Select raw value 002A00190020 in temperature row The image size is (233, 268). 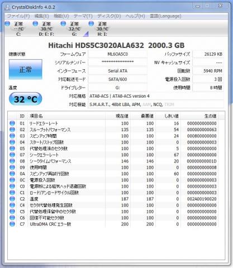(202, 199)
